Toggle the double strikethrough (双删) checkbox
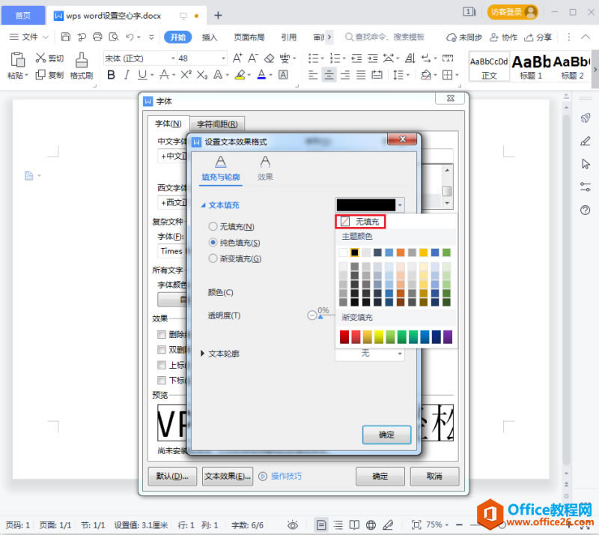Screen dimensions: 599x535 [x=162, y=350]
